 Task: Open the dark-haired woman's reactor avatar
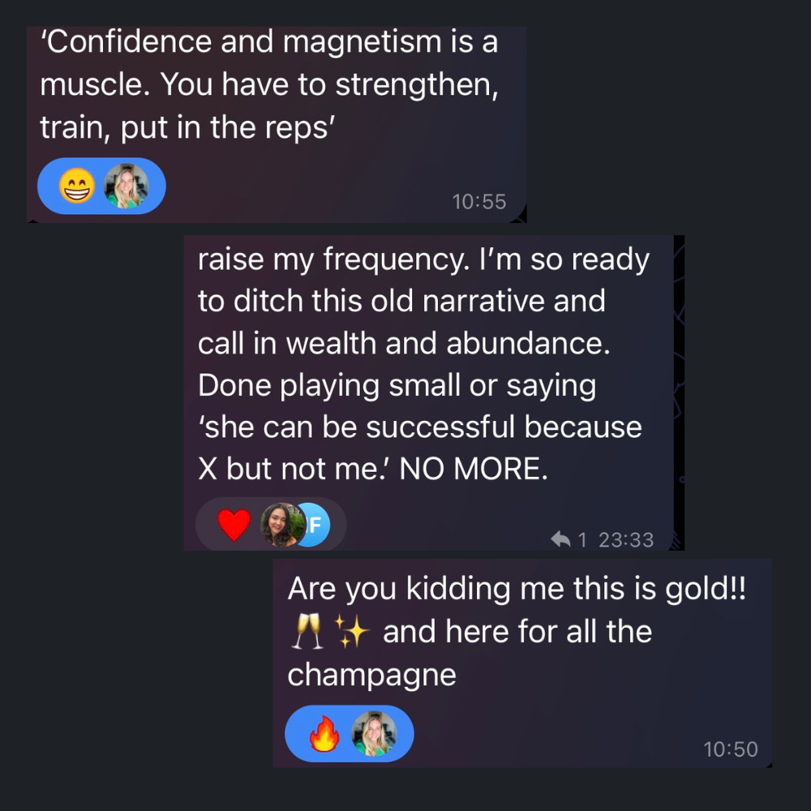281,525
